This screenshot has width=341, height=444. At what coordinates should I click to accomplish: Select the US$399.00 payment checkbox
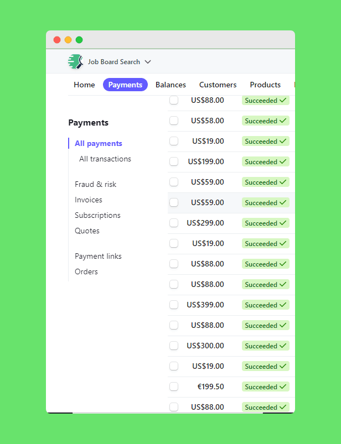pyautogui.click(x=174, y=305)
